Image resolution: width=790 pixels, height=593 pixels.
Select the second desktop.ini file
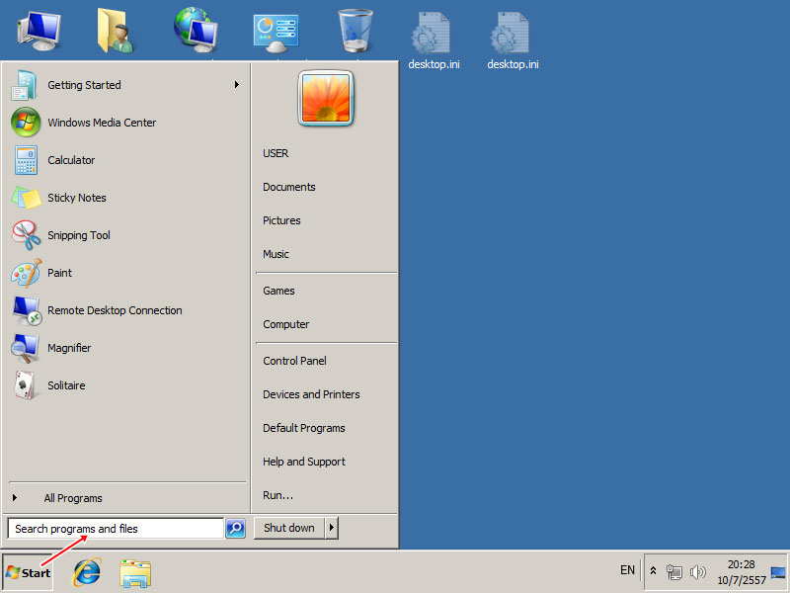point(513,41)
